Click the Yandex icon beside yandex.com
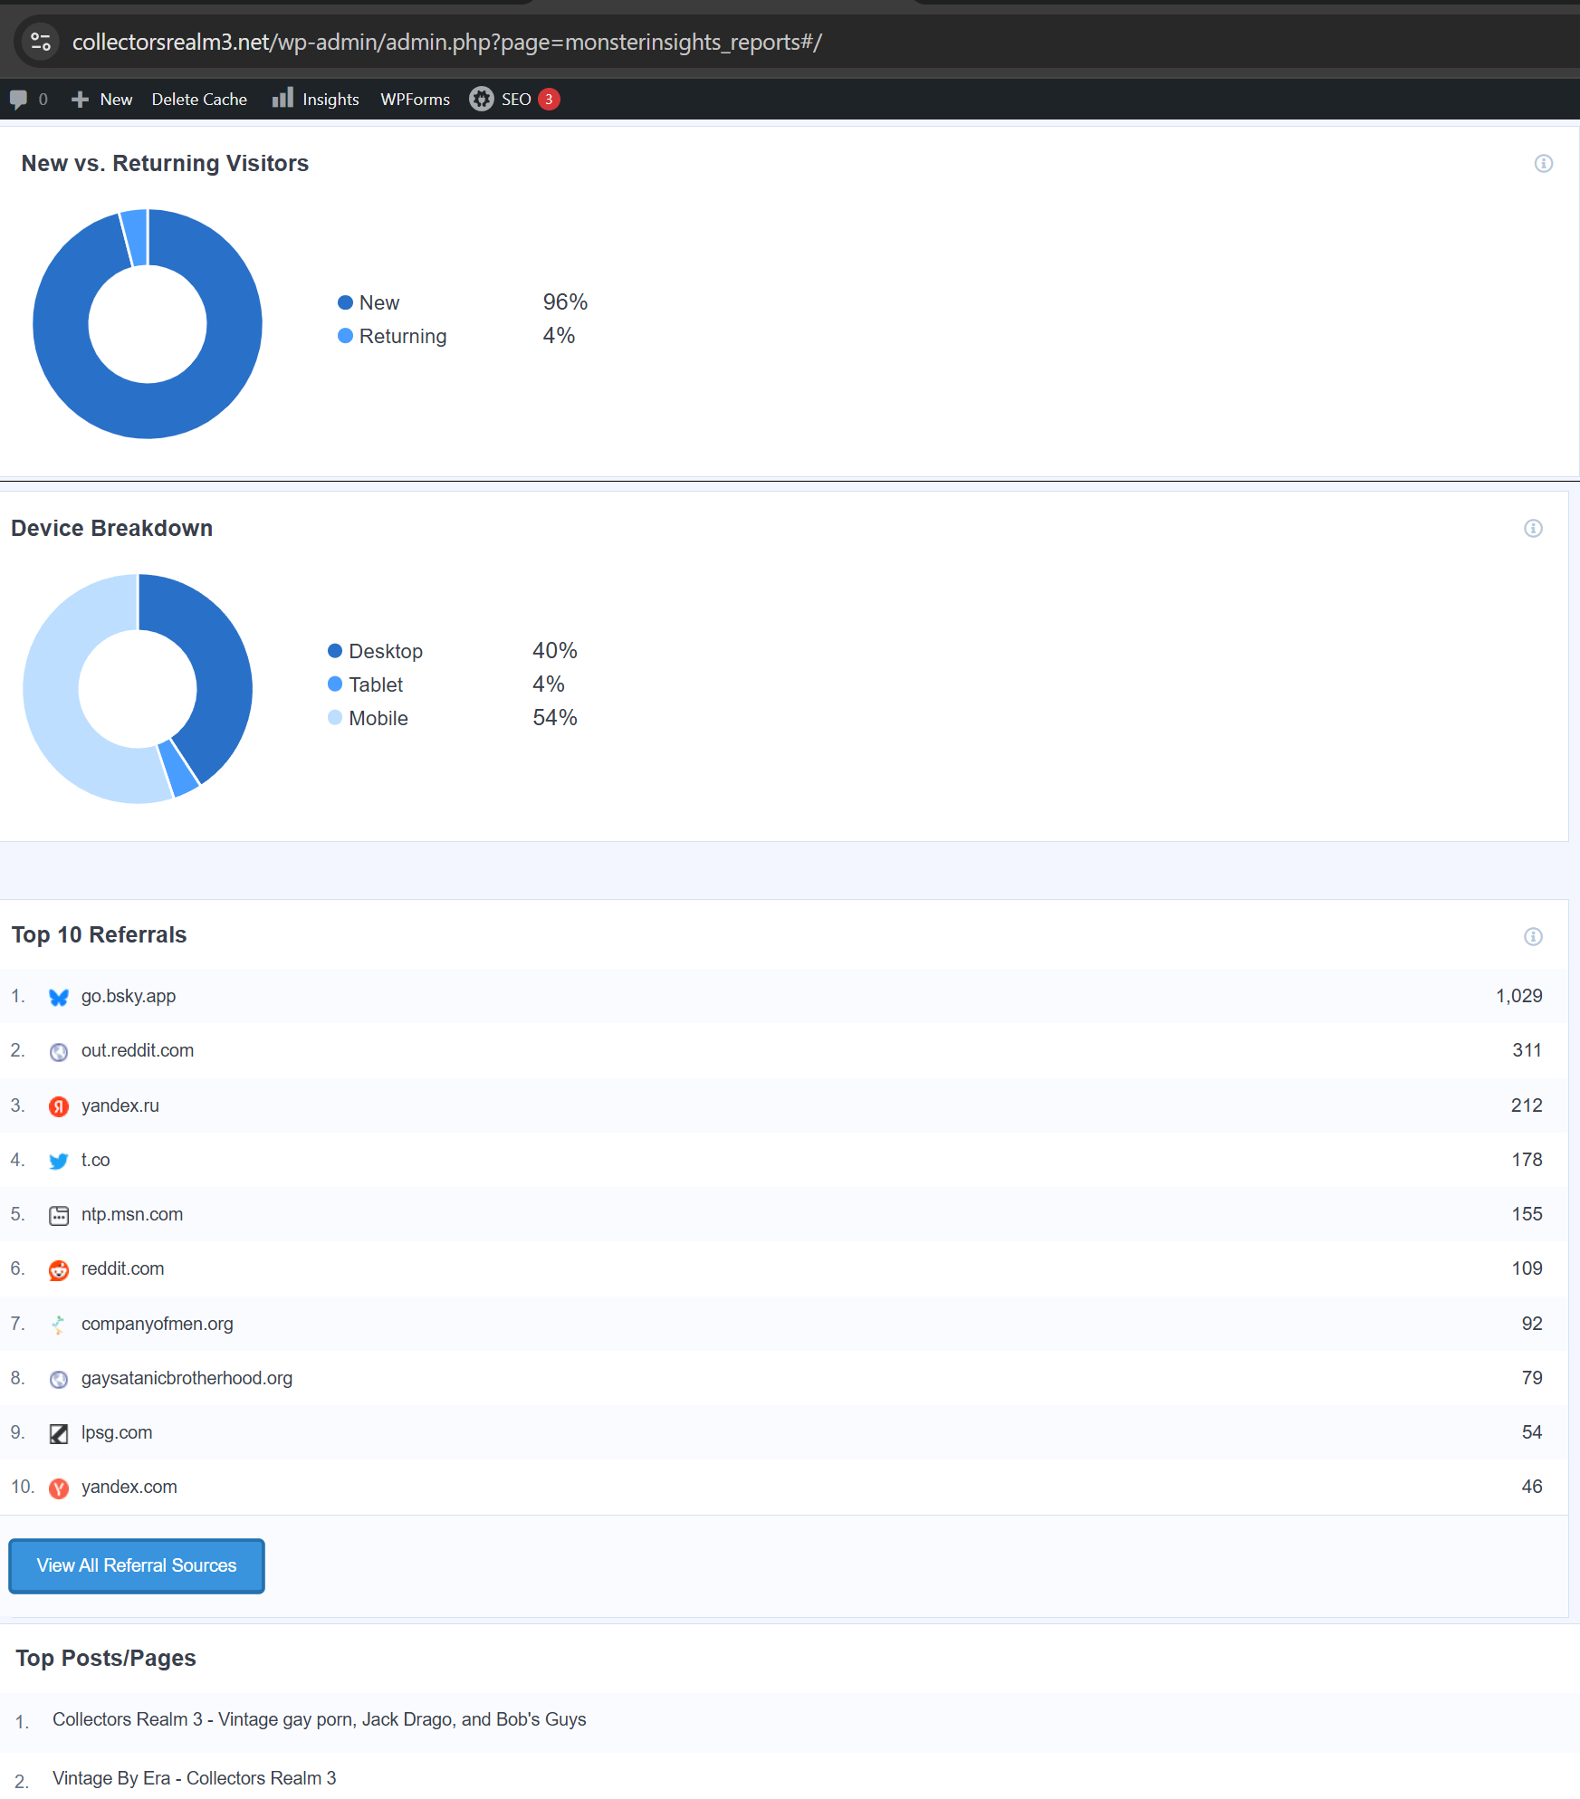Image resolution: width=1580 pixels, height=1799 pixels. point(59,1488)
